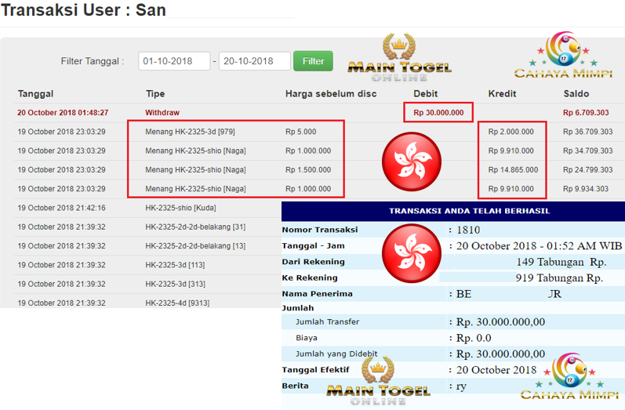Select the Withdraw transaction row type
Screen dimensions: 625x410
click(x=162, y=113)
